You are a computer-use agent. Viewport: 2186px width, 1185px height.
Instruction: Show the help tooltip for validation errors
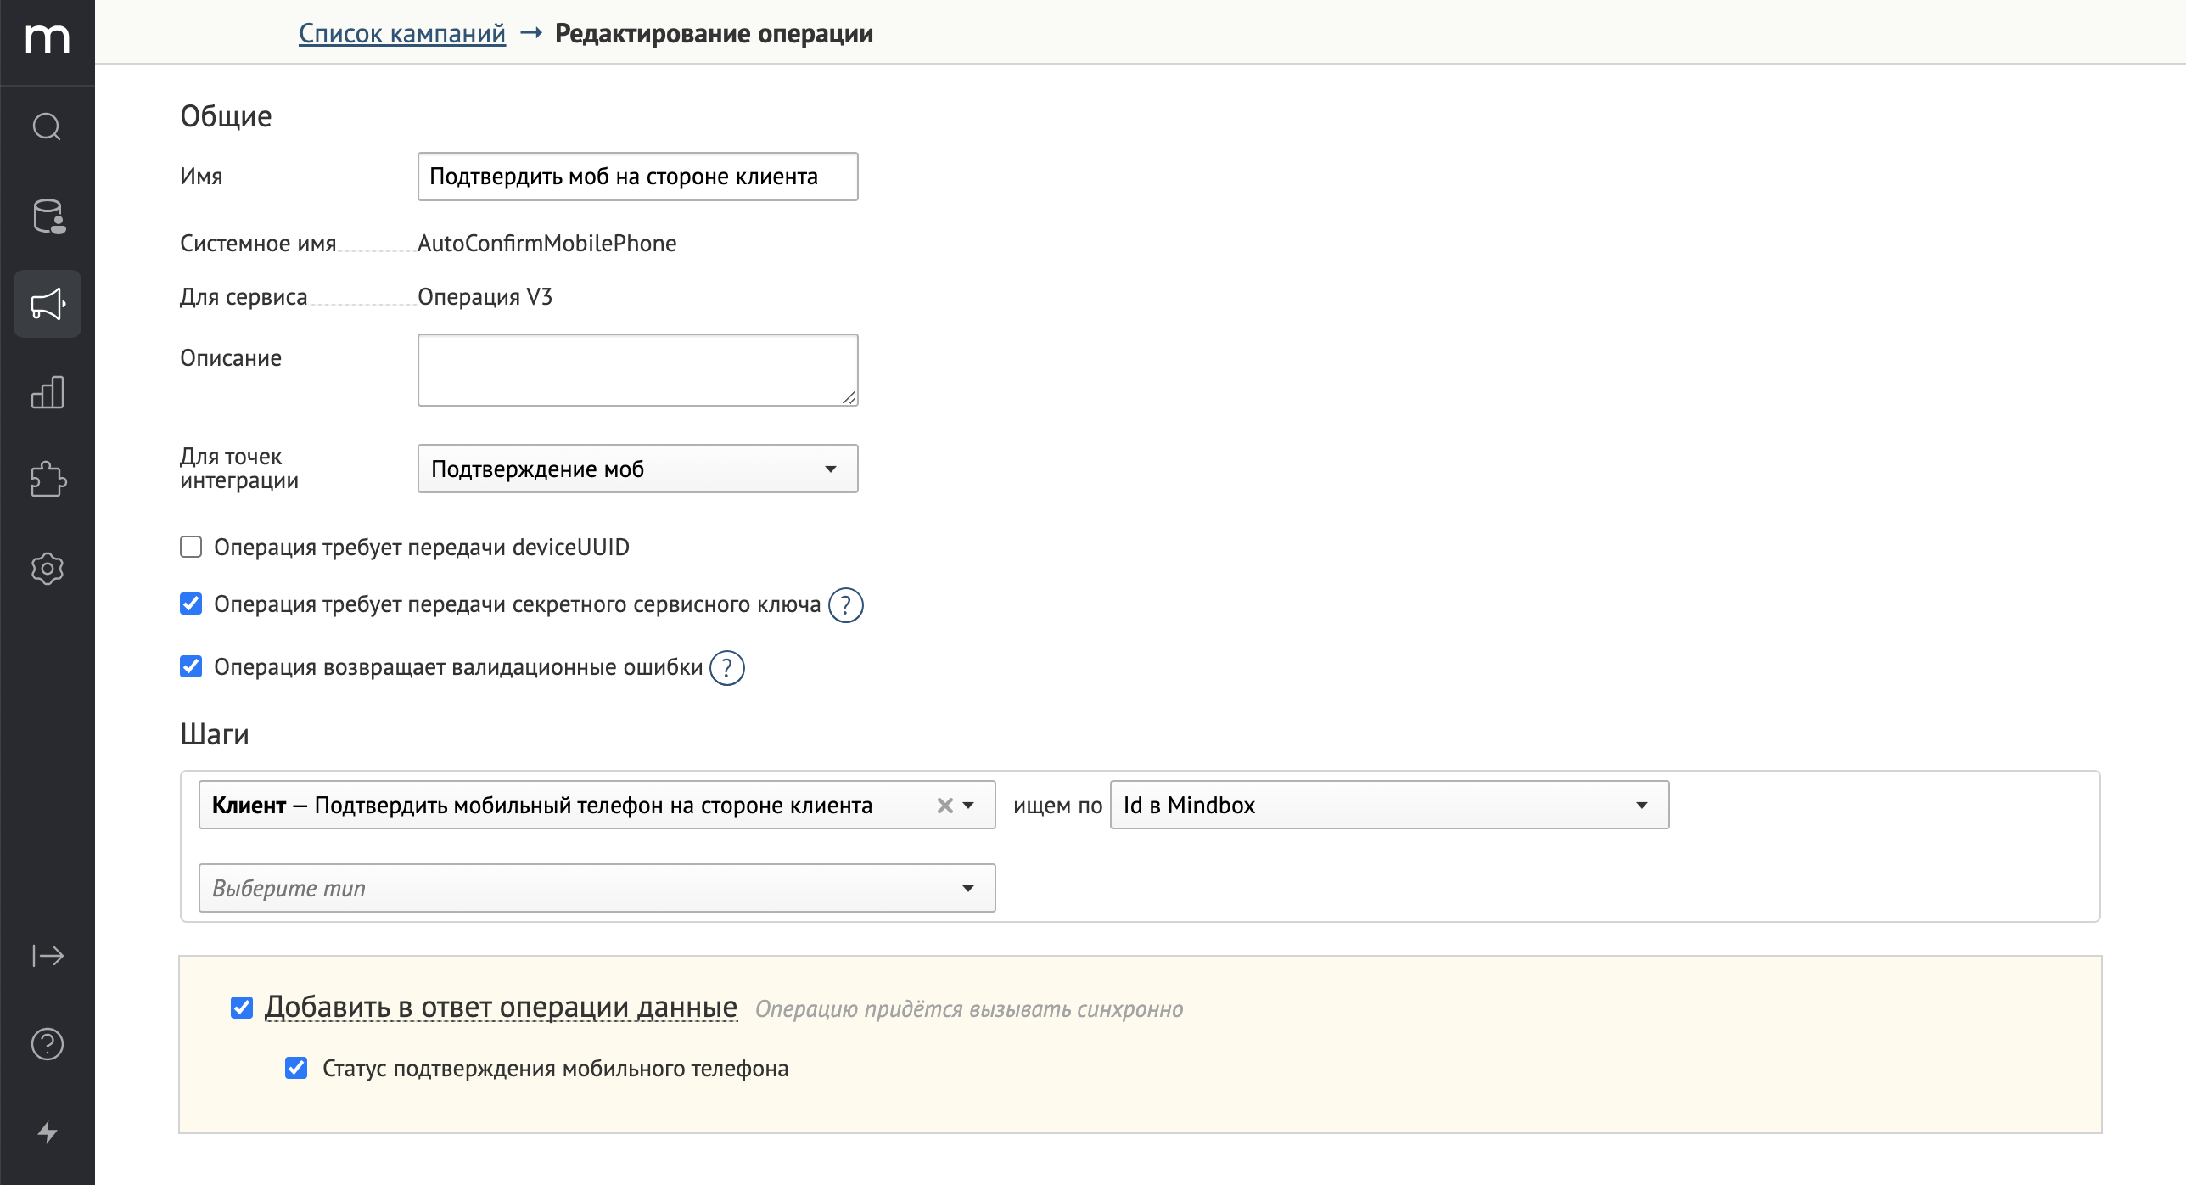pyautogui.click(x=726, y=668)
